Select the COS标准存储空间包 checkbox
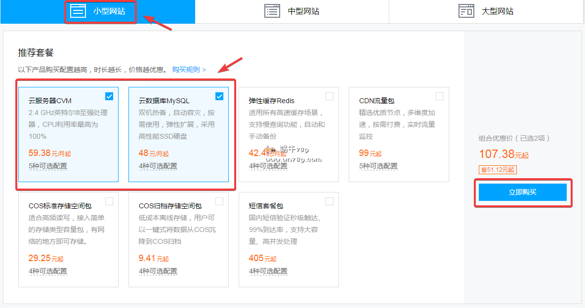The width and height of the screenshot is (585, 308). pyautogui.click(x=109, y=201)
